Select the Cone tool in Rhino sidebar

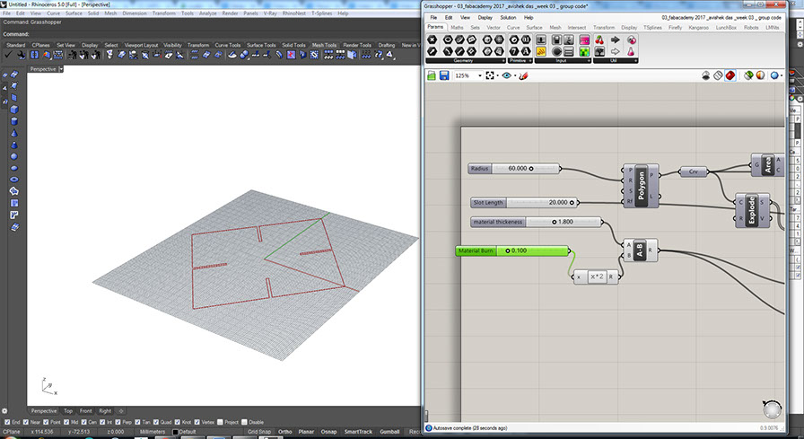[14, 133]
